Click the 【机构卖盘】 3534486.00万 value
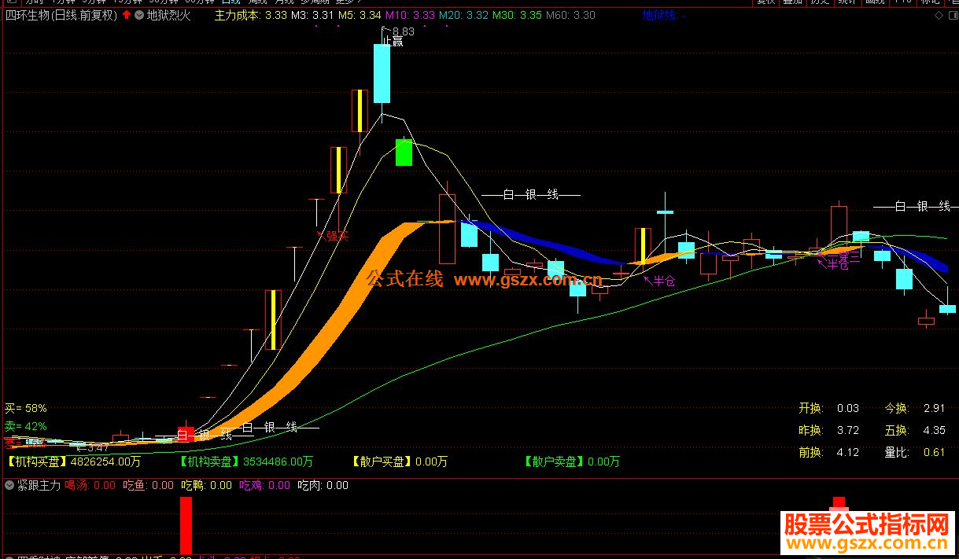Viewport: 959px width, 559px height. [x=245, y=462]
